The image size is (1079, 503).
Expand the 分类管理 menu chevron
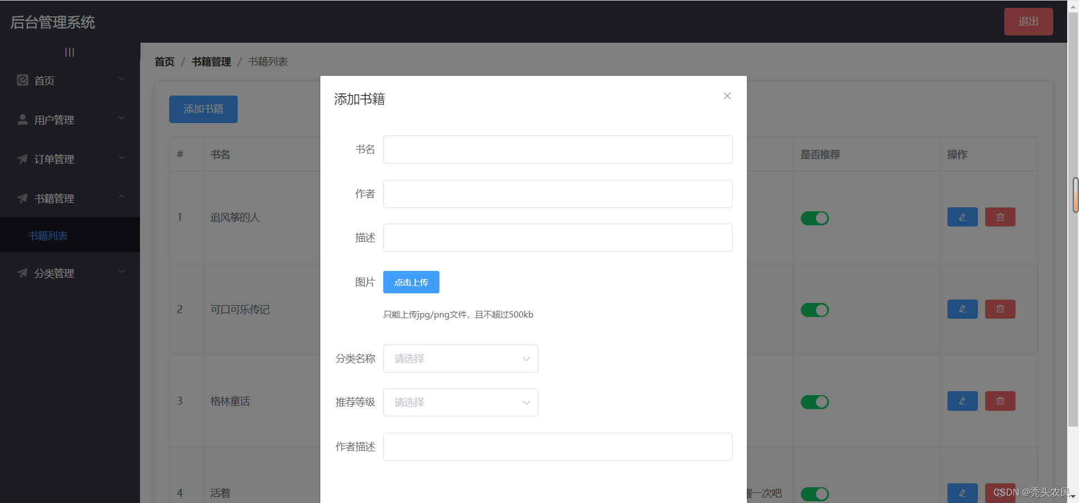pos(122,271)
